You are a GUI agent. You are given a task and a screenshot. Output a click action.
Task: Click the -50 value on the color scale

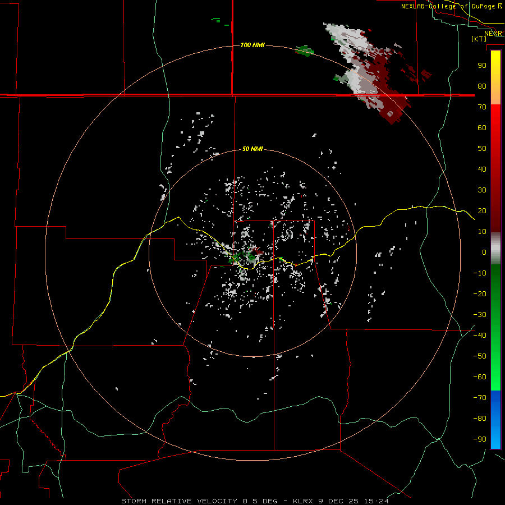[x=480, y=356]
